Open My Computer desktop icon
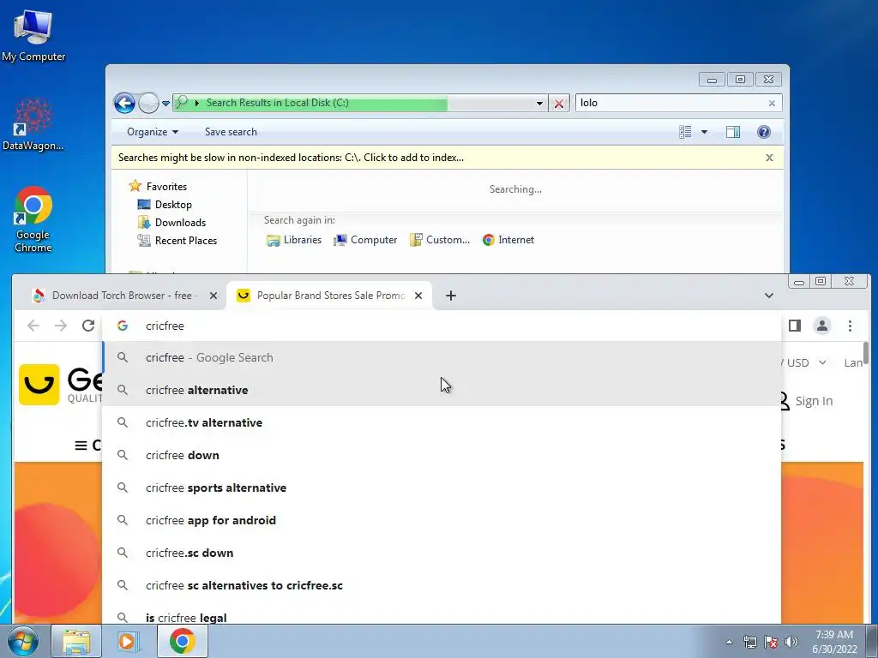Image resolution: width=878 pixels, height=658 pixels. [33, 34]
